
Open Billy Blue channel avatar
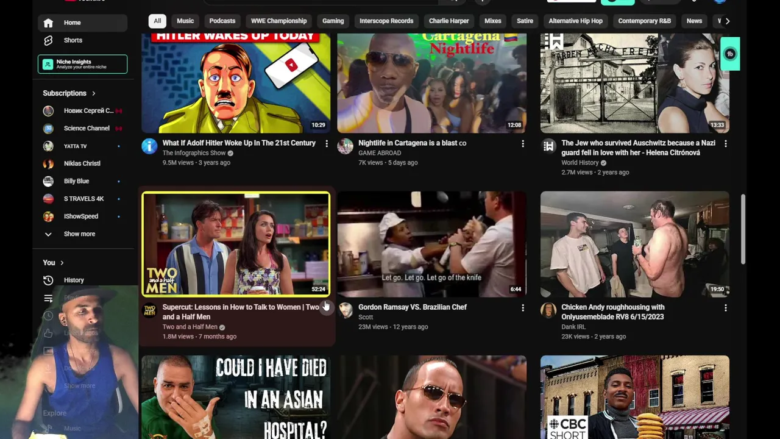[48, 181]
